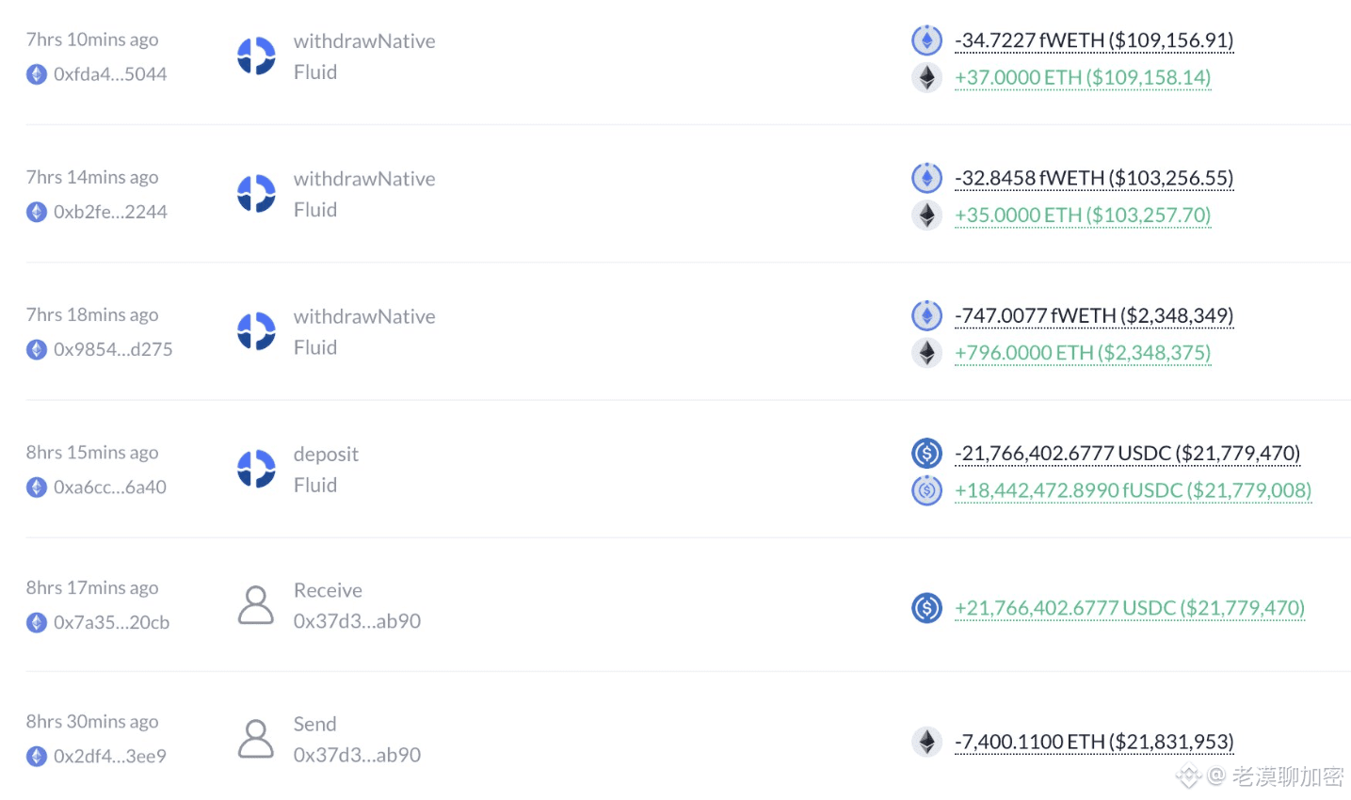The height and width of the screenshot is (800, 1351).
Task: Click USDC coin icon on Receive row
Action: coord(926,608)
